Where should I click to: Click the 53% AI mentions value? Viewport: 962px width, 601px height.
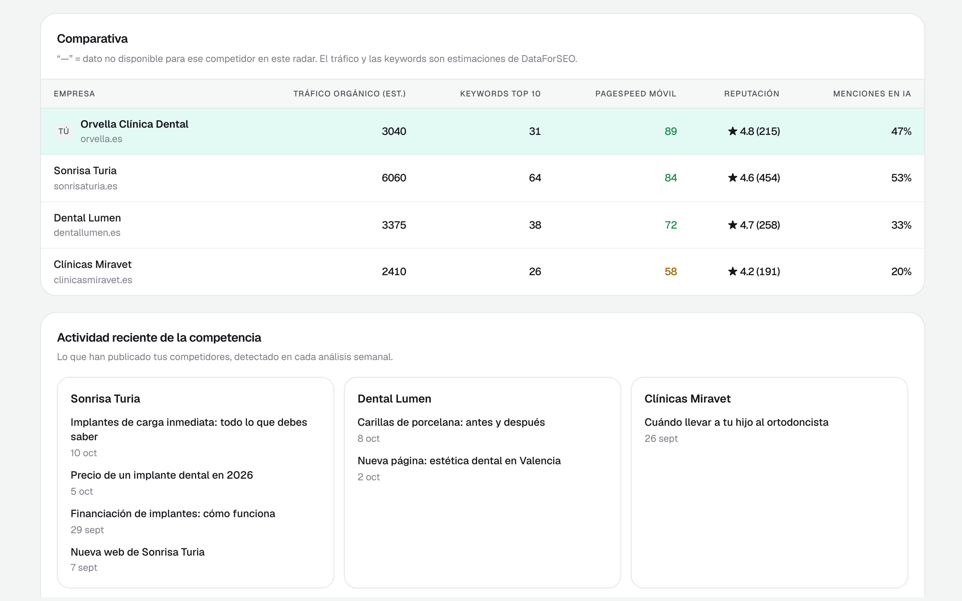(901, 178)
